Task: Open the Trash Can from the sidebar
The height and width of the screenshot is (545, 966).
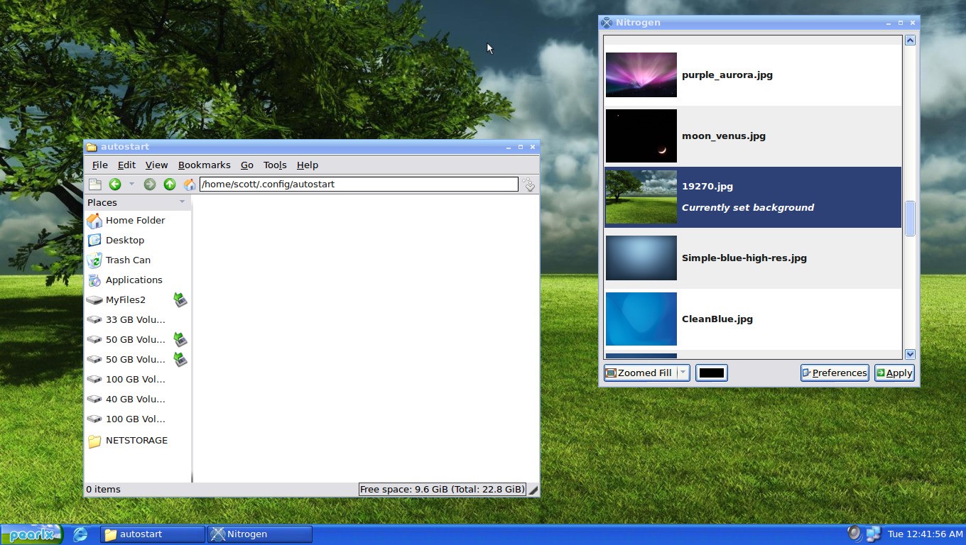Action: [128, 260]
